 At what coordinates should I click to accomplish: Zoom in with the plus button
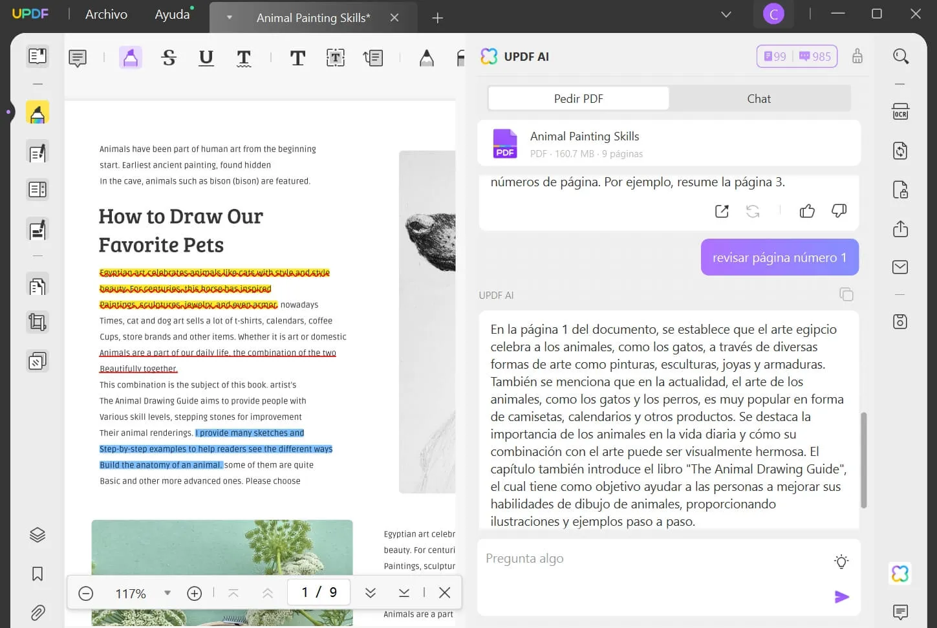pos(195,593)
